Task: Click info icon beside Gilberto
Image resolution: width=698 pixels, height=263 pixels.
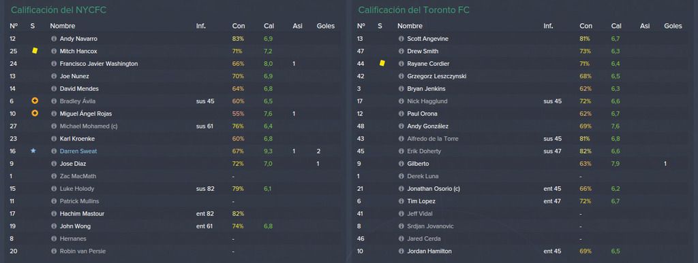Action: tap(401, 164)
